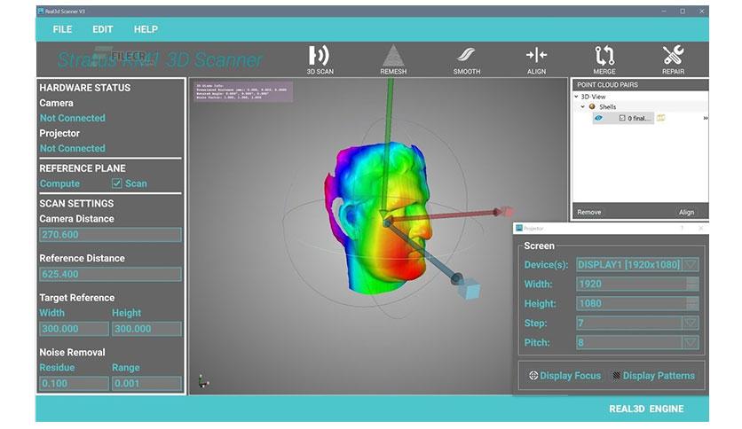
Task: Collapse the 3D-View tree node
Action: (576, 97)
